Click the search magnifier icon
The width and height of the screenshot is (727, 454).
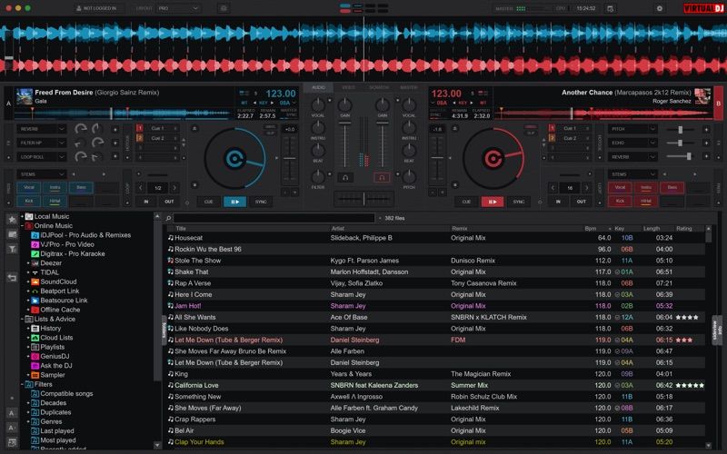point(169,218)
